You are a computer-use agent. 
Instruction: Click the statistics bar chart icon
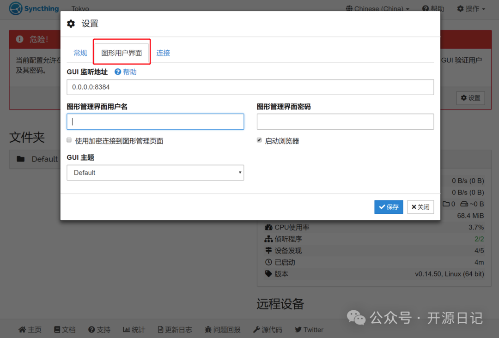[126, 330]
